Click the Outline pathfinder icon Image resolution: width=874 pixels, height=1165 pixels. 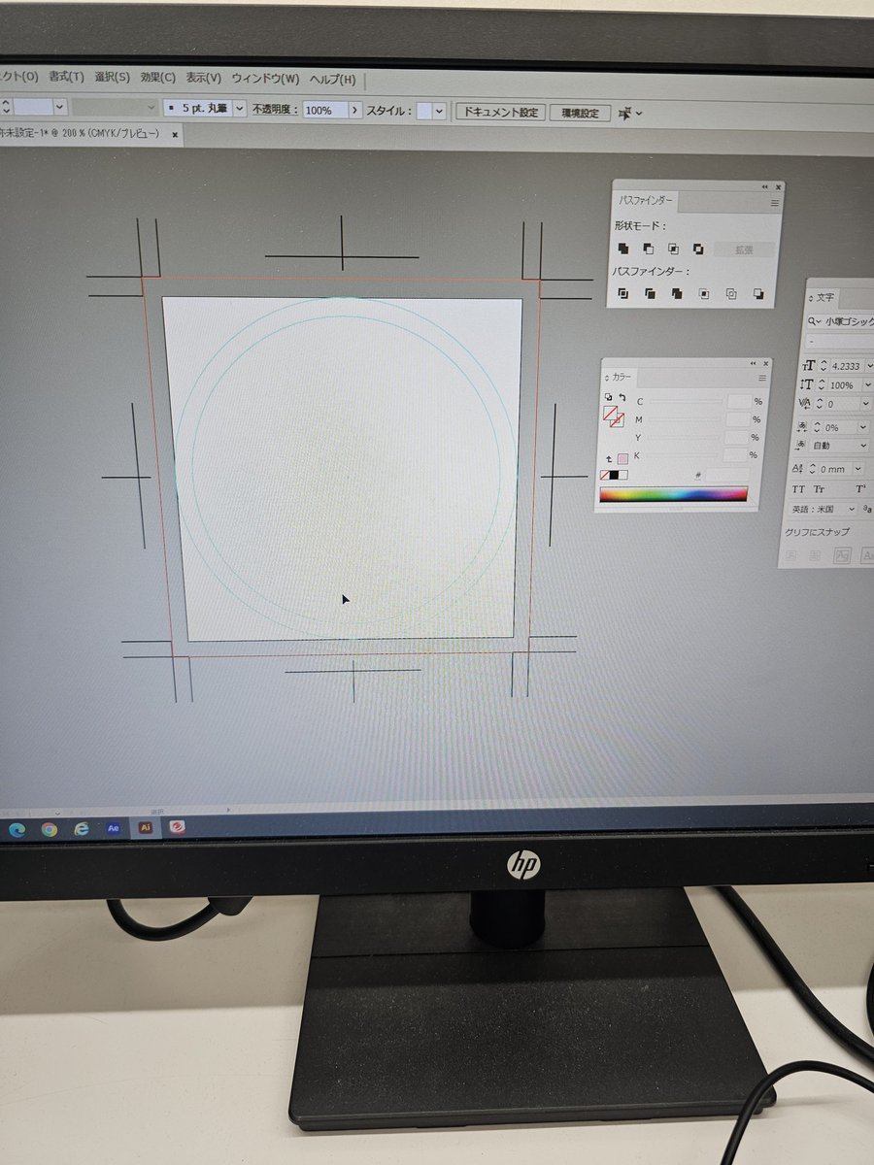tap(731, 293)
